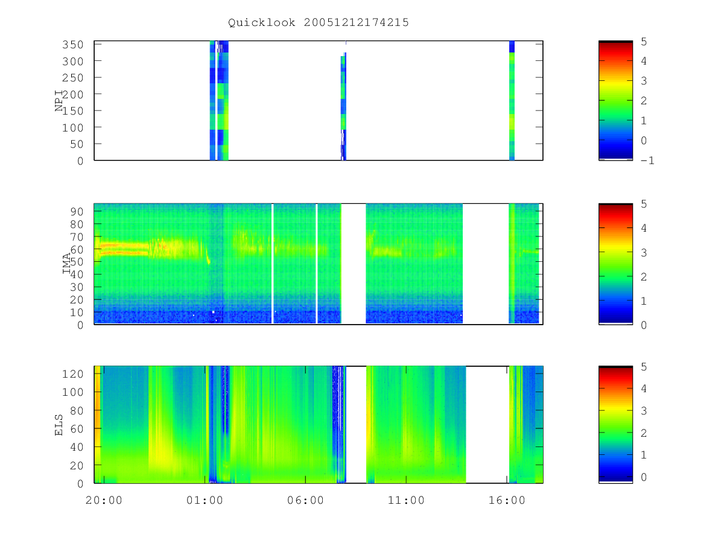724x543 pixels.
Task: Click the IMA panel colorbar
Action: (615, 264)
